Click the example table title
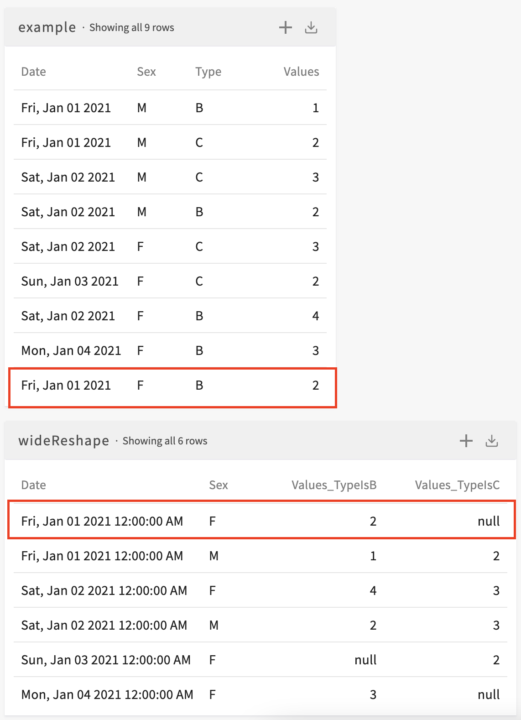The height and width of the screenshot is (720, 521). [47, 27]
